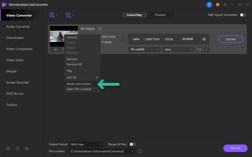Open the user account icon
This screenshot has width=252, height=157.
point(209,4)
